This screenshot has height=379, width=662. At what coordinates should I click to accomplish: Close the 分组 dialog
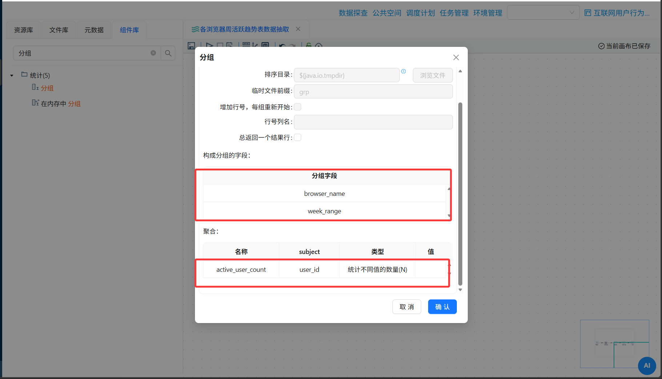(x=456, y=57)
